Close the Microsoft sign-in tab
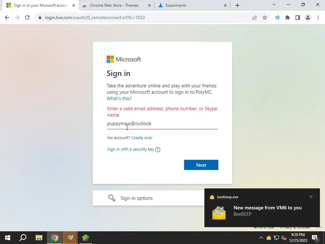This screenshot has width=325, height=244. (x=74, y=5)
